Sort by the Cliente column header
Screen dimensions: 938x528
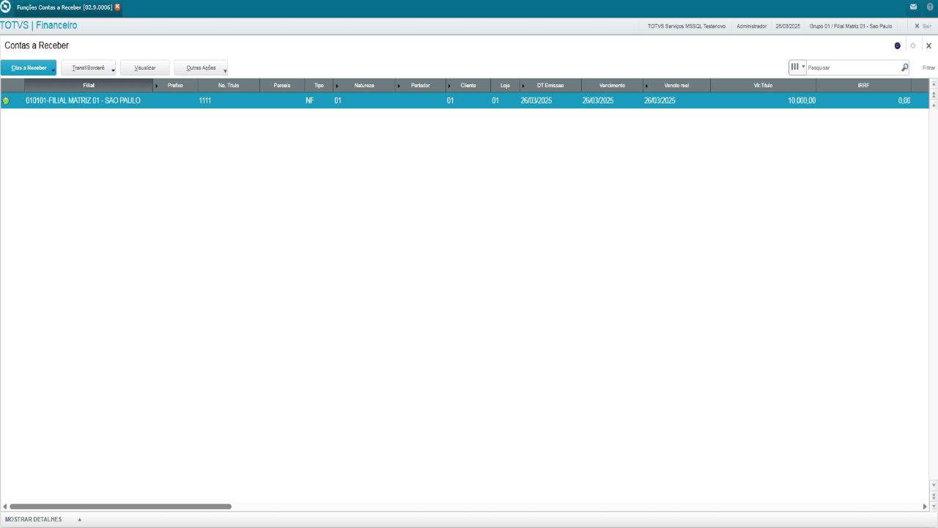point(468,85)
